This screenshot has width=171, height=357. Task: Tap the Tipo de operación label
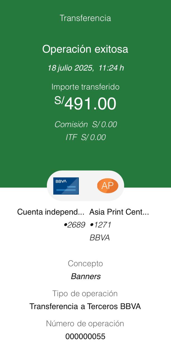click(85, 293)
